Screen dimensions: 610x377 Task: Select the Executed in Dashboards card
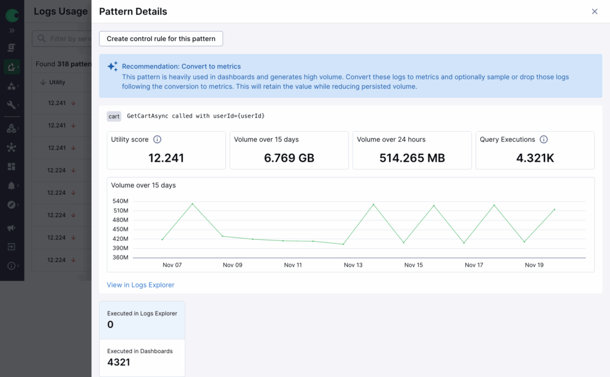(x=142, y=356)
